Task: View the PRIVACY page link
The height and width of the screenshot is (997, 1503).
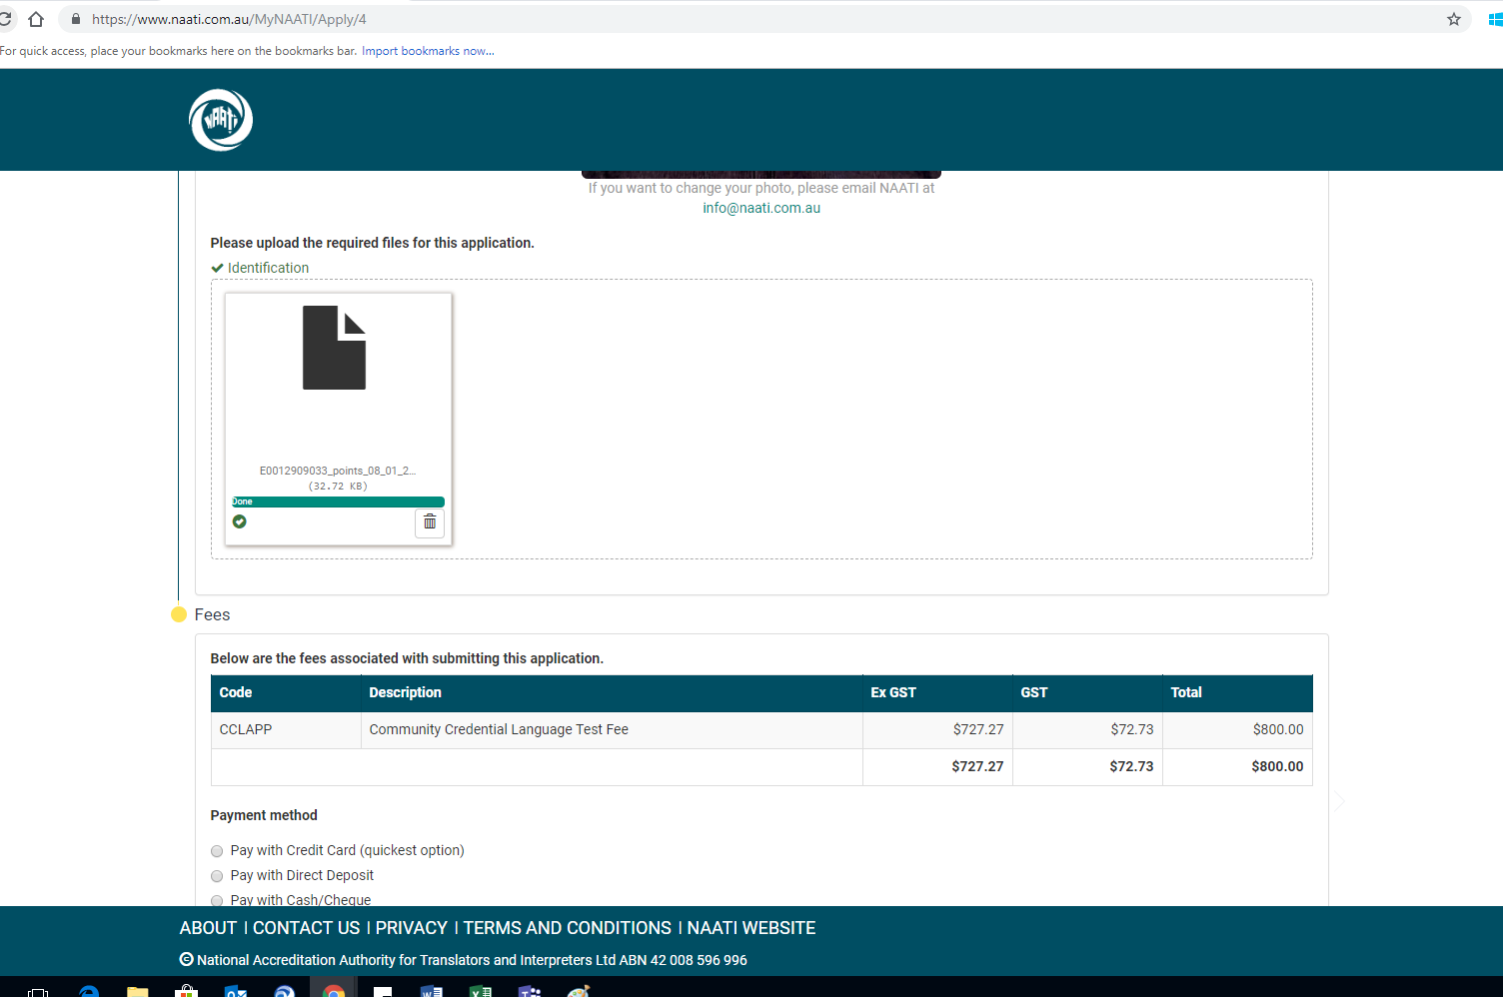Action: coord(411,928)
